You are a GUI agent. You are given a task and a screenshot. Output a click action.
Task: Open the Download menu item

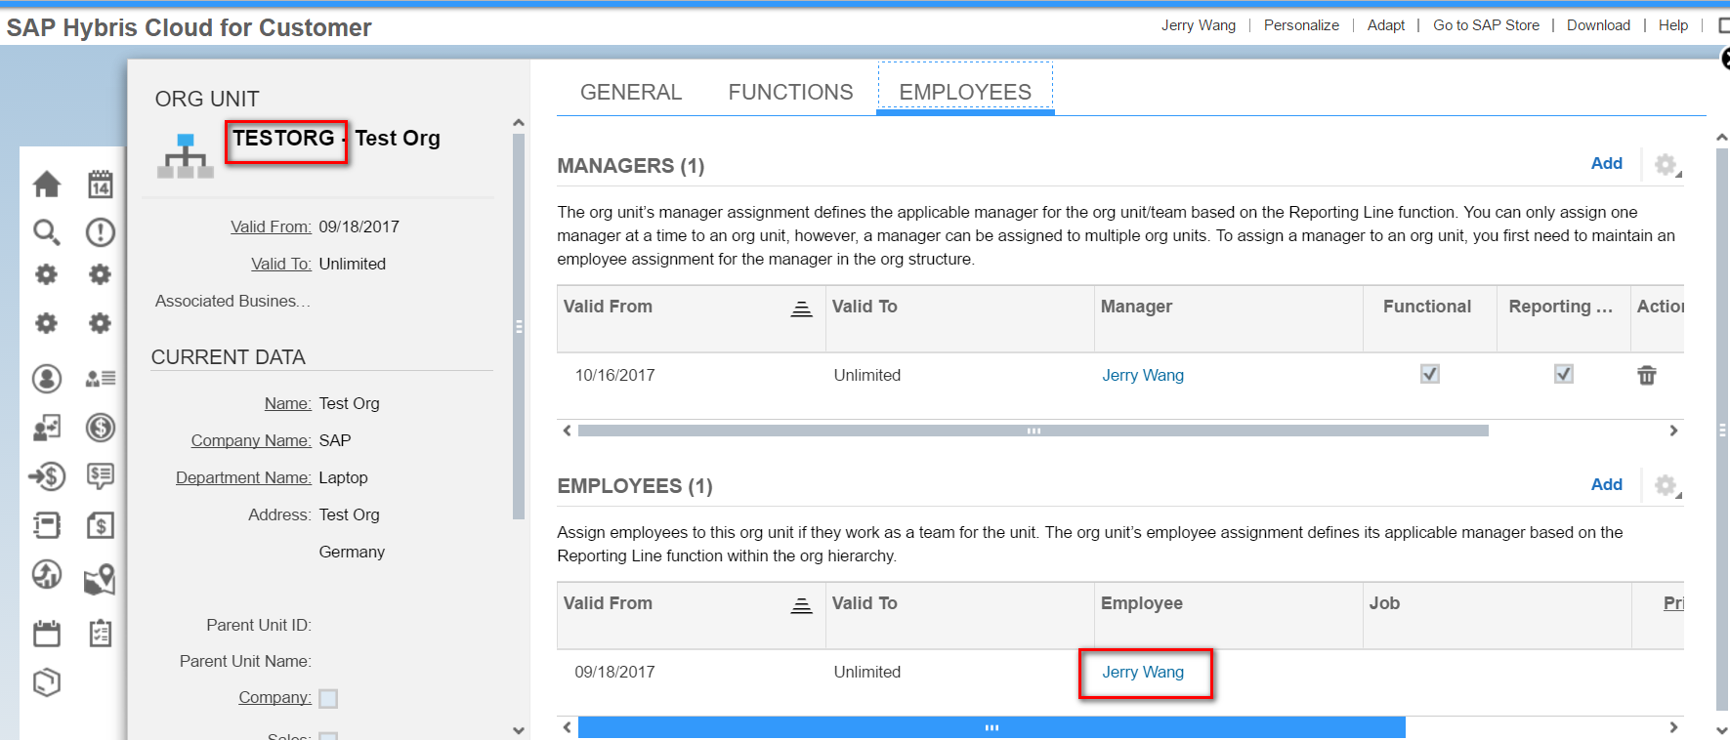[1598, 25]
